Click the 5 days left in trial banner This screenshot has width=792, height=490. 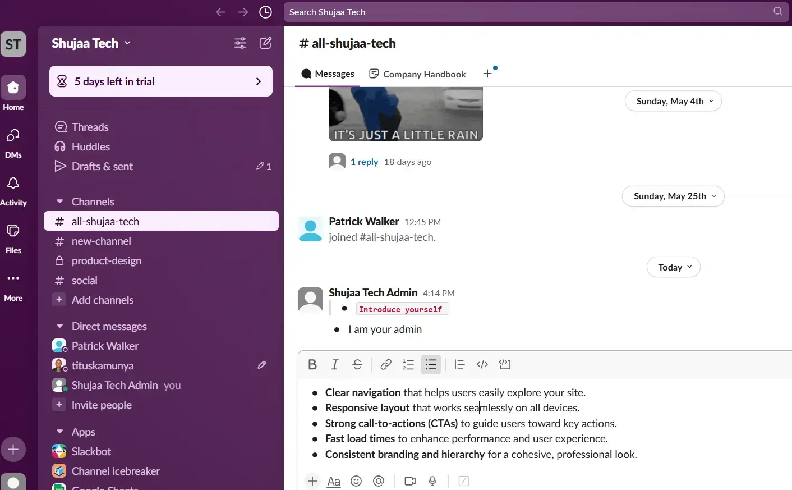161,81
